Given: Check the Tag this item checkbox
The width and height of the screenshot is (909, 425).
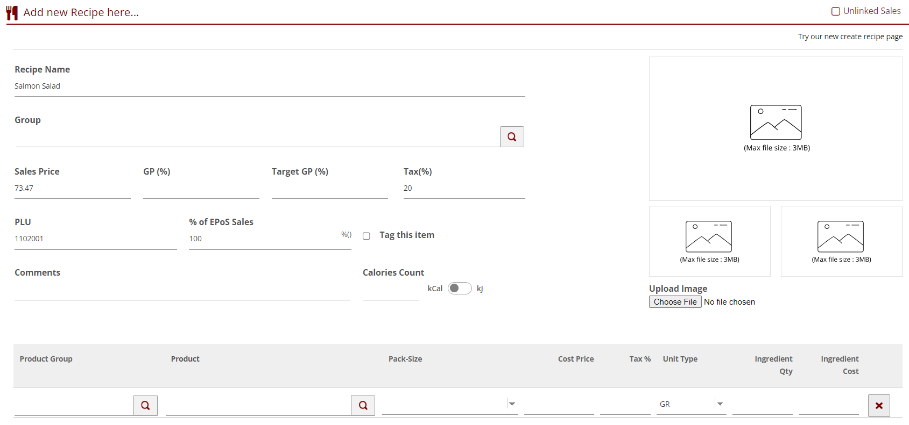Looking at the screenshot, I should 367,236.
